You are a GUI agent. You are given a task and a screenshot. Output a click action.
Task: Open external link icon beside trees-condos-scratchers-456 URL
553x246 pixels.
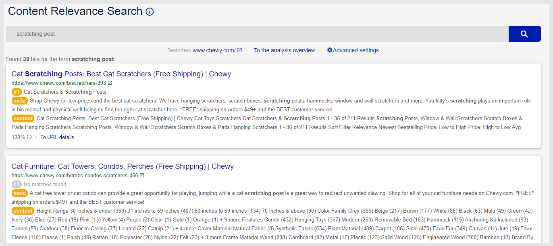[142, 176]
